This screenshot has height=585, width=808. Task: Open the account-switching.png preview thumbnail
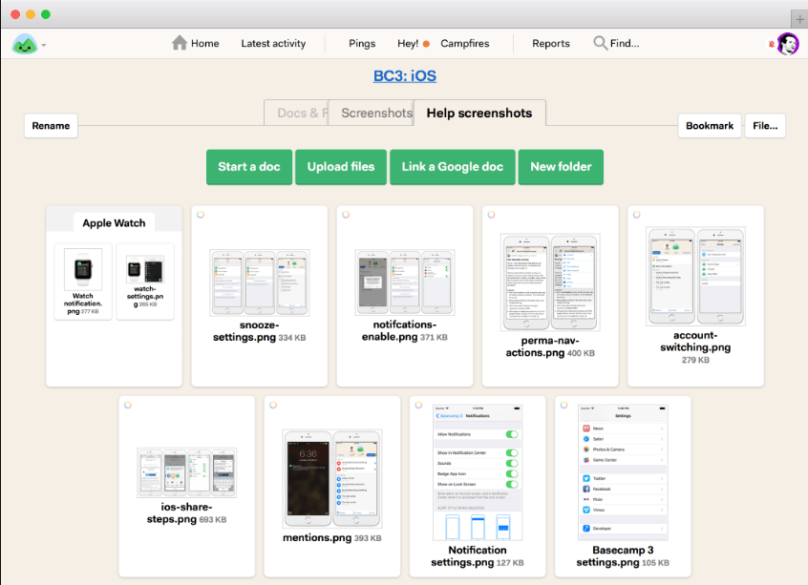tap(695, 276)
